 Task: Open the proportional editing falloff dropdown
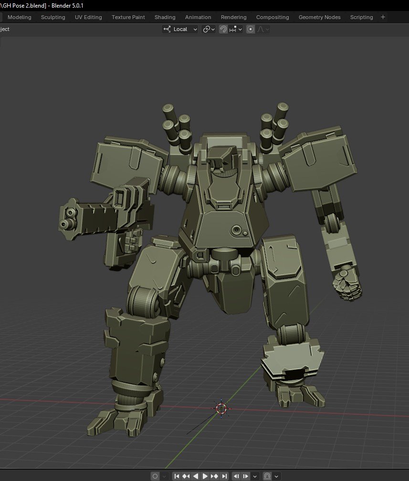click(263, 29)
